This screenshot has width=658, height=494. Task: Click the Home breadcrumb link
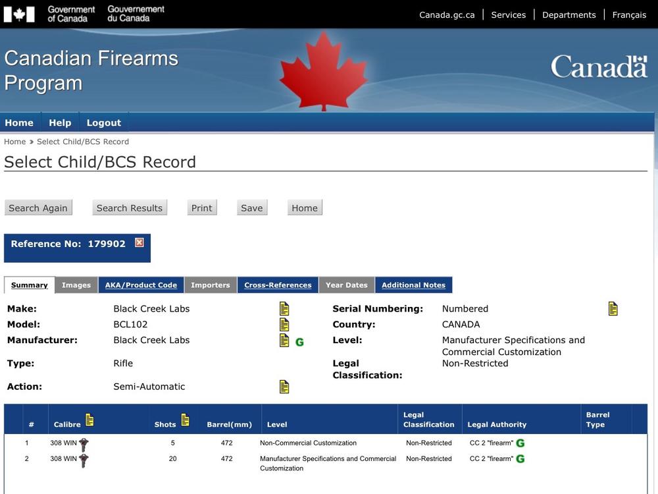pos(14,142)
